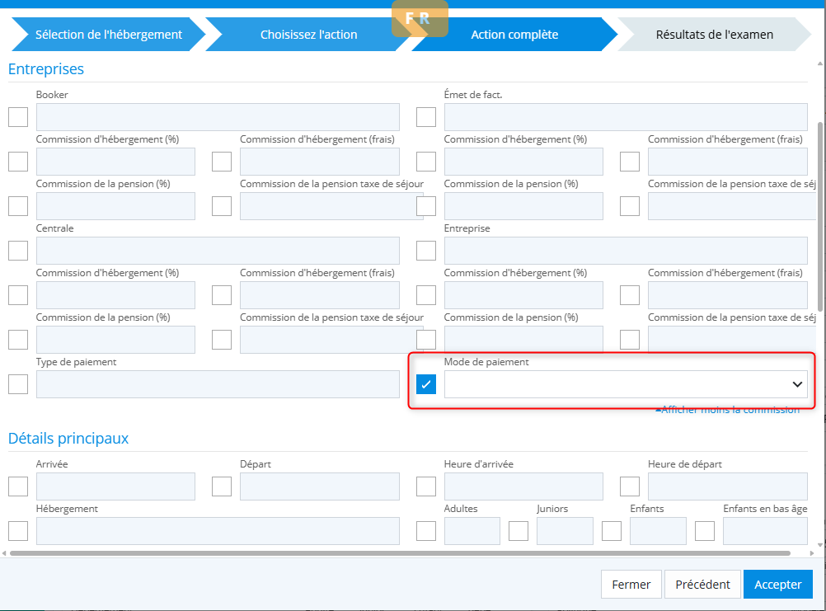Screen dimensions: 826x611
Task: Tick the Émet de fact. checkbox
Action: coord(426,117)
